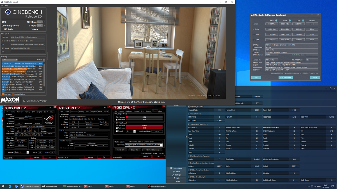Open About tab in CPU-Z Bench window

160,111
